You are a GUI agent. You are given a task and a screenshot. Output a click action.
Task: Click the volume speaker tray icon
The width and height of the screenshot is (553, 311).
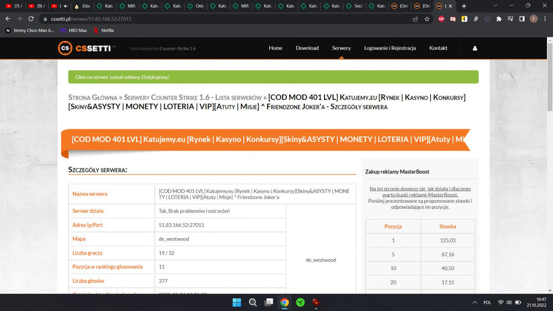509,302
